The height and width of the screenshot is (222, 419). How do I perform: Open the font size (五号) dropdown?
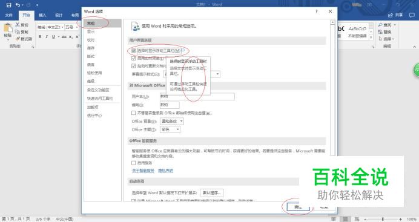(x=77, y=27)
